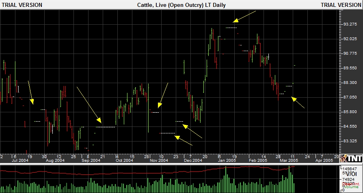Viewport: 363px width, 193px height.
Task: Click the Aug 2004 date label
Action: coord(56,161)
